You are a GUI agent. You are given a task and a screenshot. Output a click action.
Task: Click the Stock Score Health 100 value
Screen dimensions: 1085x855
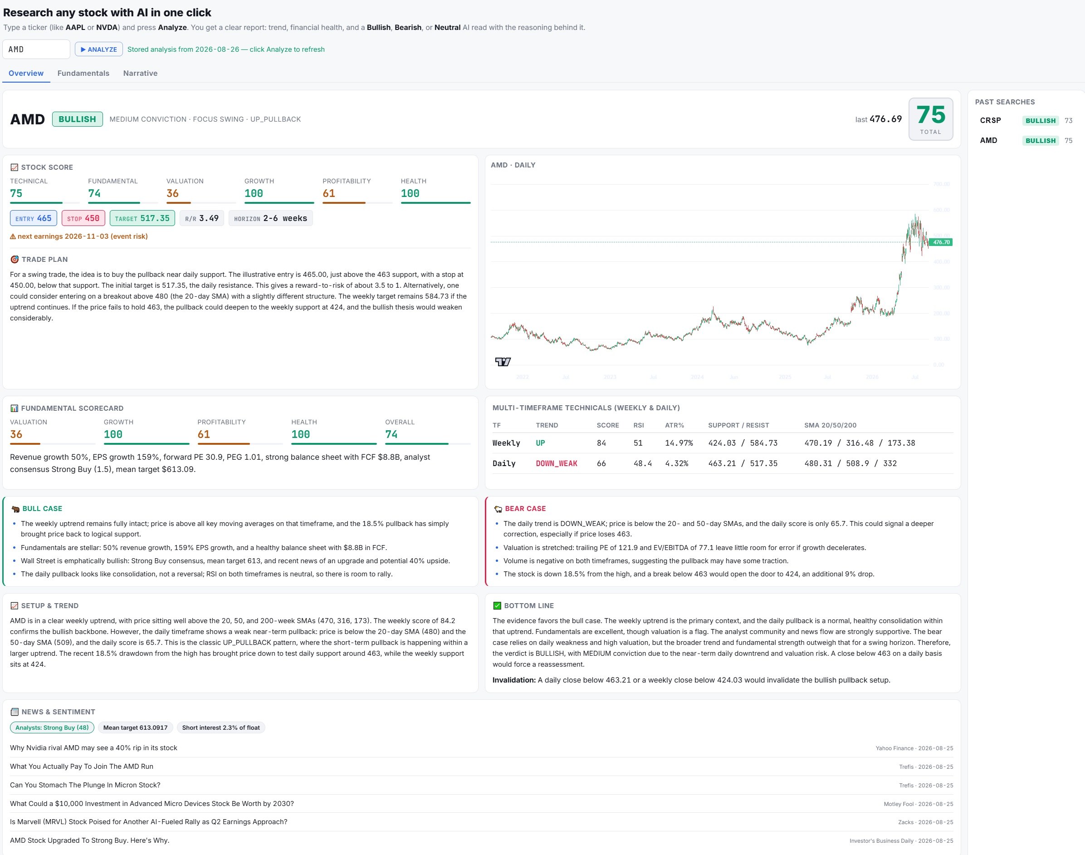410,193
